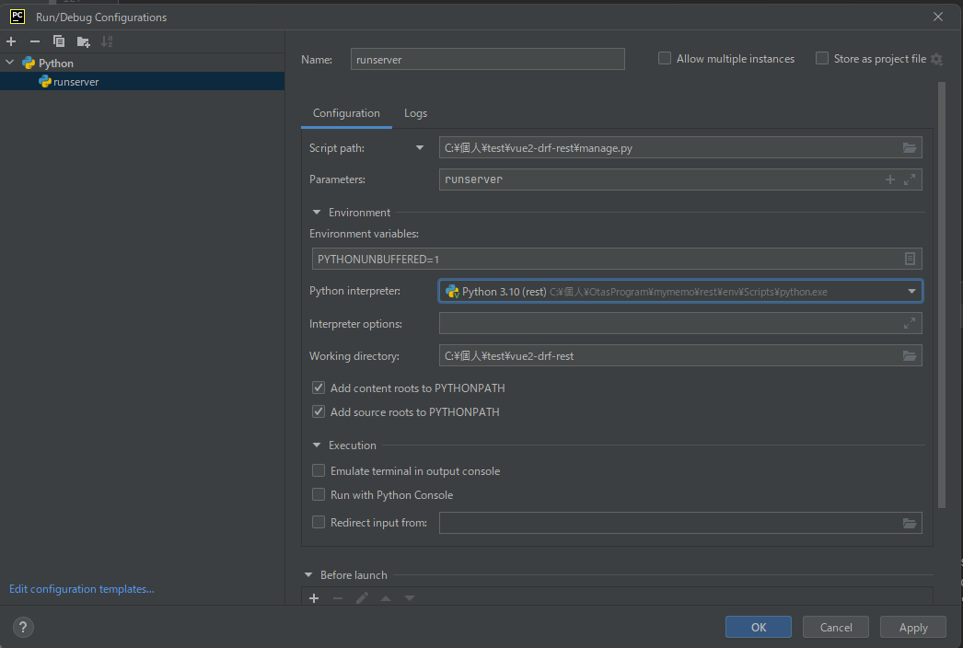Browse for Script path with the folder icon
The image size is (963, 648).
tap(910, 148)
